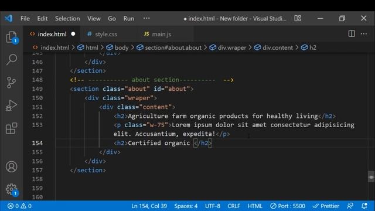Switch to the main.js tab
The image size is (375, 211).
(x=162, y=34)
